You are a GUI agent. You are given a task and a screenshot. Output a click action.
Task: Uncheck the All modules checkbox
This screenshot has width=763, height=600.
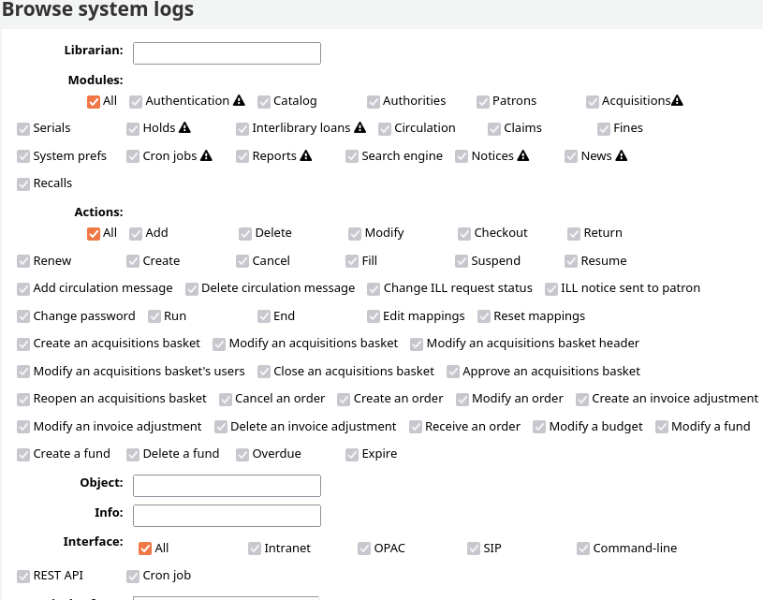(94, 101)
